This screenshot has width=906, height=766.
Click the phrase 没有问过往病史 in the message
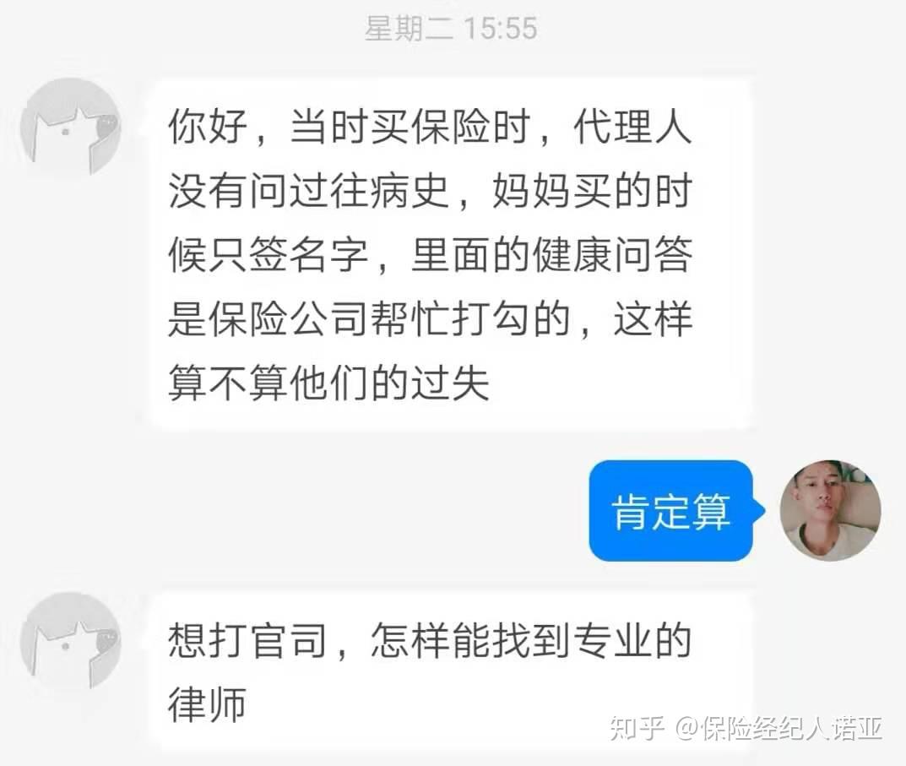click(x=309, y=192)
